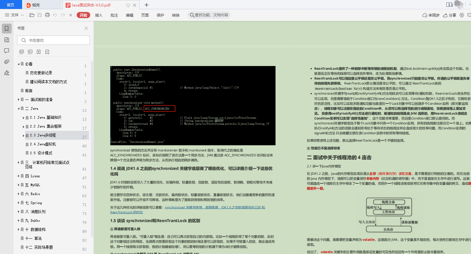
Task: Collapse the 二 Java bookmark node
Action: (18, 108)
